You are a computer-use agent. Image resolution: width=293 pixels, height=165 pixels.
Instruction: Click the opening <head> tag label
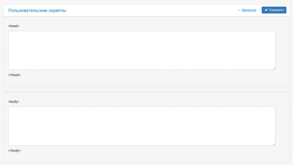[14, 26]
